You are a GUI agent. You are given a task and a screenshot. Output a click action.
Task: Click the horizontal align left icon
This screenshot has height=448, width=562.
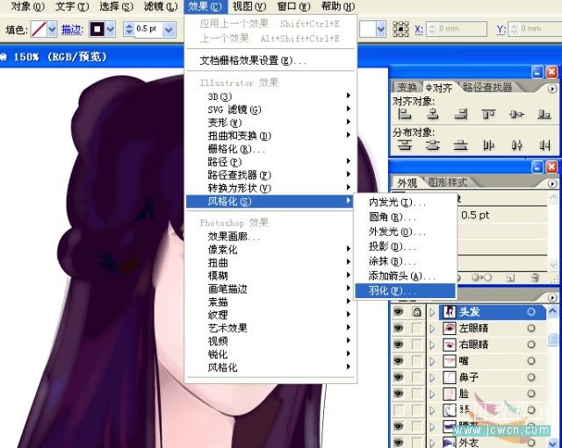405,114
